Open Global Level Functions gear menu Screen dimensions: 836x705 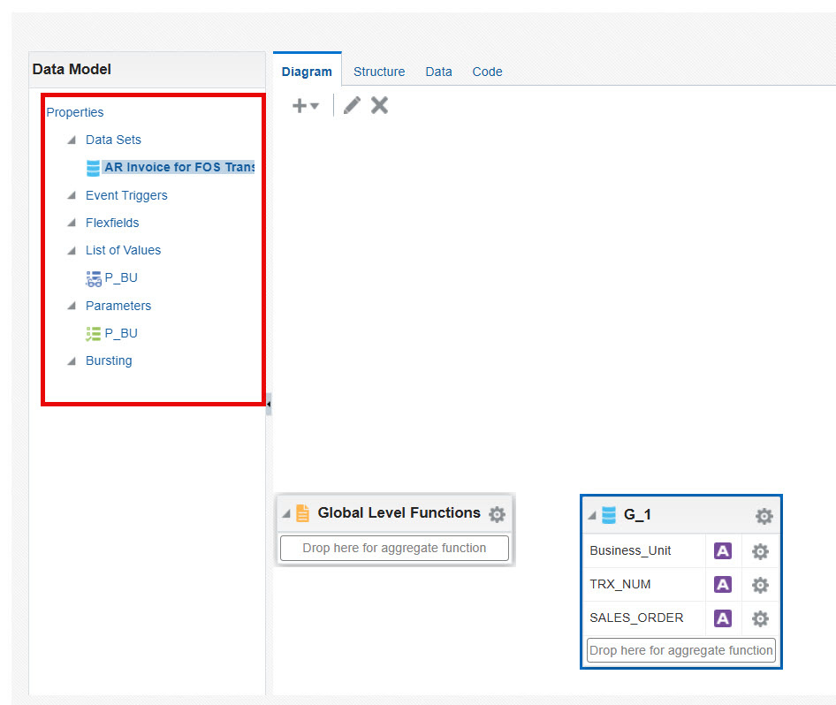(x=497, y=514)
